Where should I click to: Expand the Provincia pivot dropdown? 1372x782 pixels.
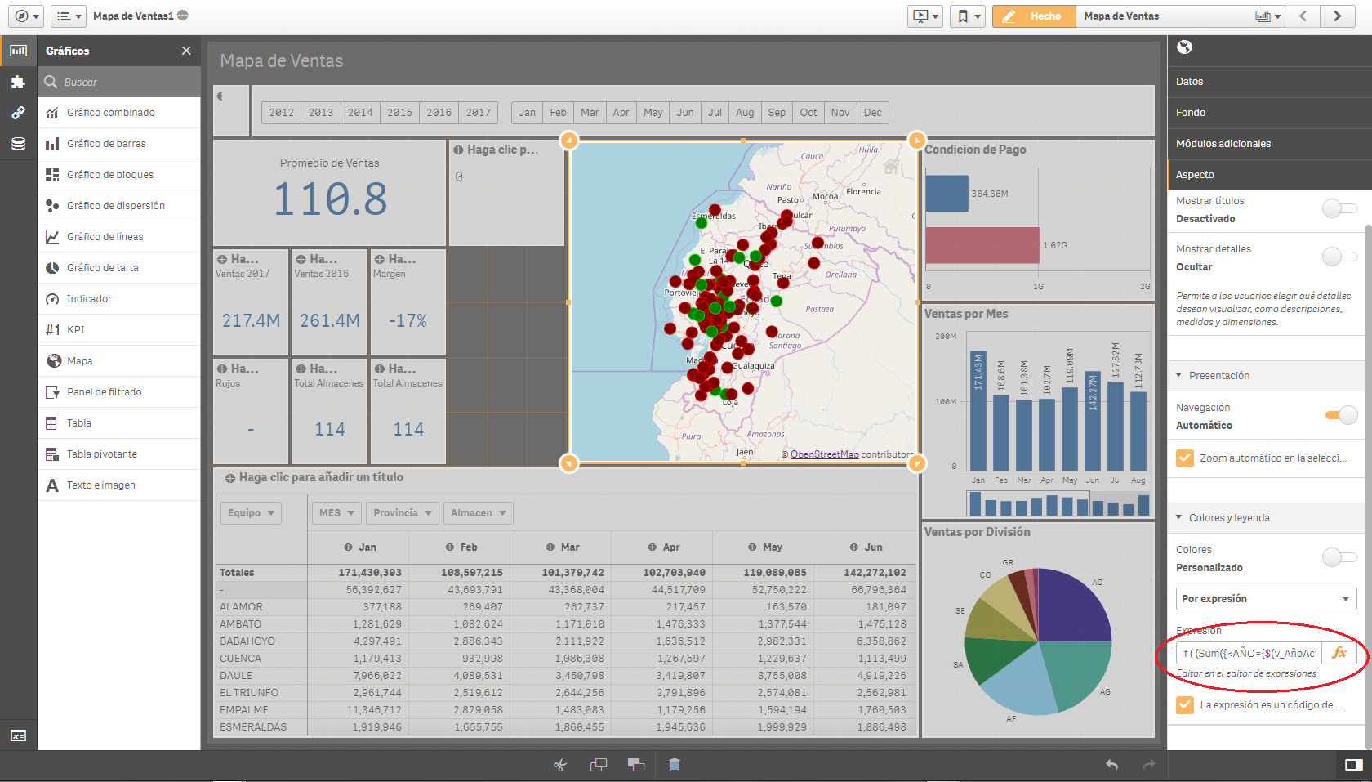(403, 513)
